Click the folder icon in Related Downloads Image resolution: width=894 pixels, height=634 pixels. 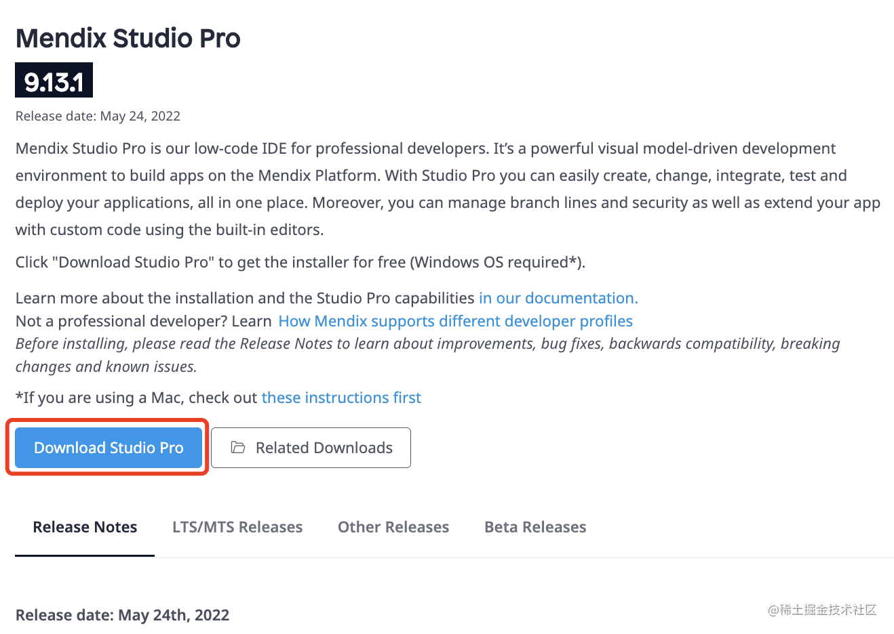(x=237, y=448)
